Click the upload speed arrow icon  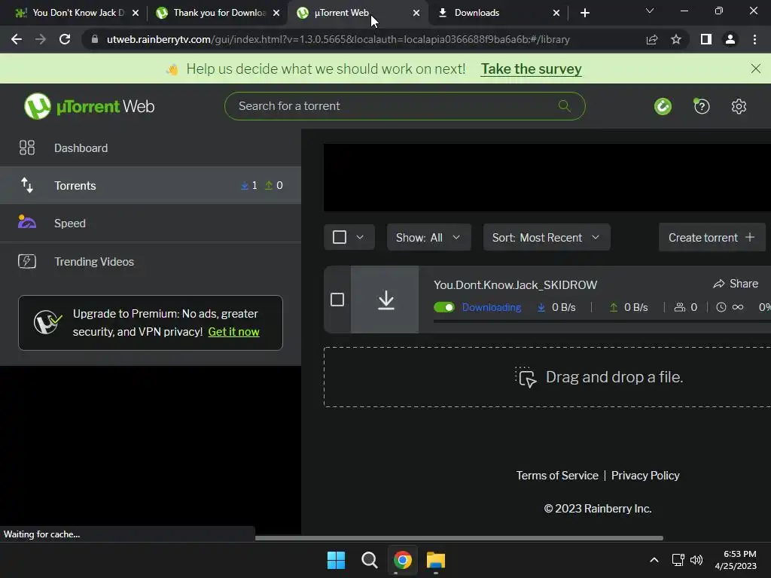613,307
